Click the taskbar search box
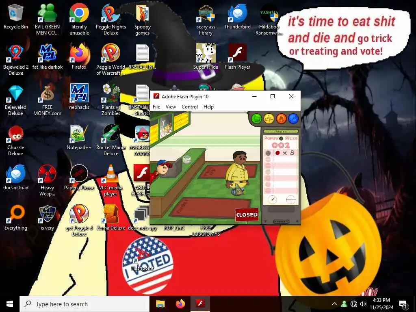Image resolution: width=416 pixels, height=312 pixels. tap(84, 304)
